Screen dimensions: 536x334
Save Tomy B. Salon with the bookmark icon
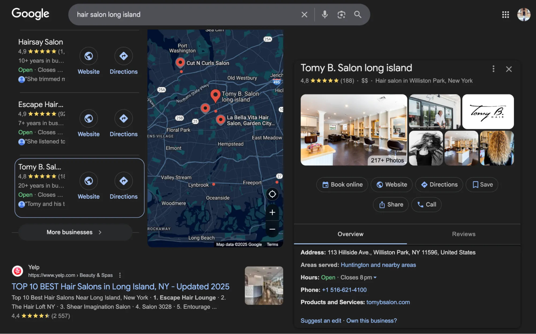[482, 184]
